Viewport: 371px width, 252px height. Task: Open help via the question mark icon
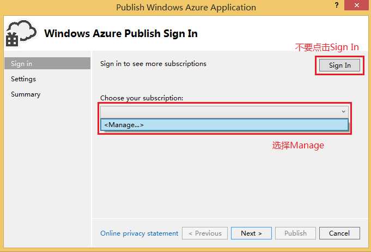coord(337,5)
